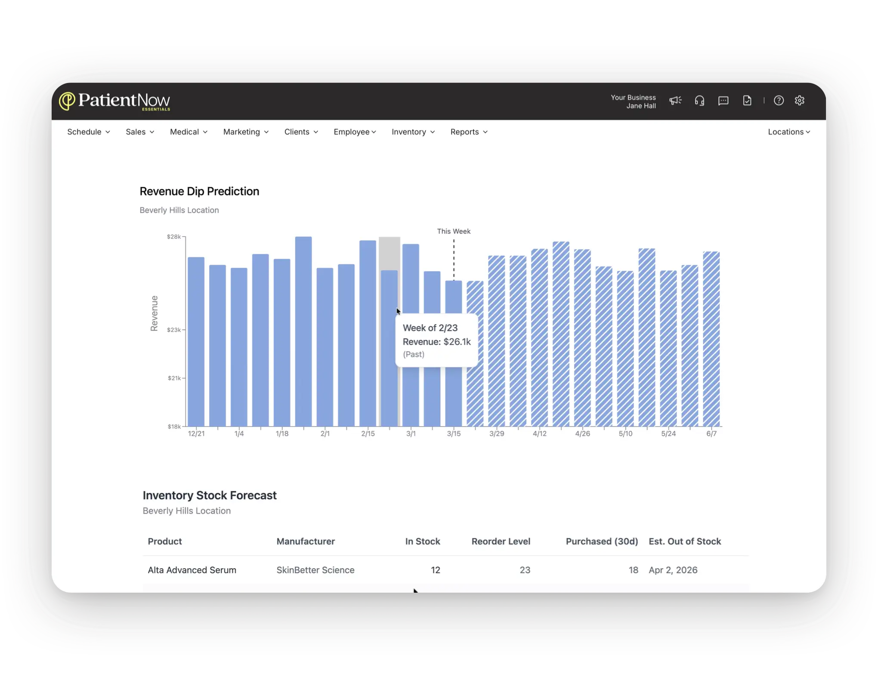Image resolution: width=878 pixels, height=674 pixels.
Task: Open the settings gear icon
Action: (x=800, y=101)
